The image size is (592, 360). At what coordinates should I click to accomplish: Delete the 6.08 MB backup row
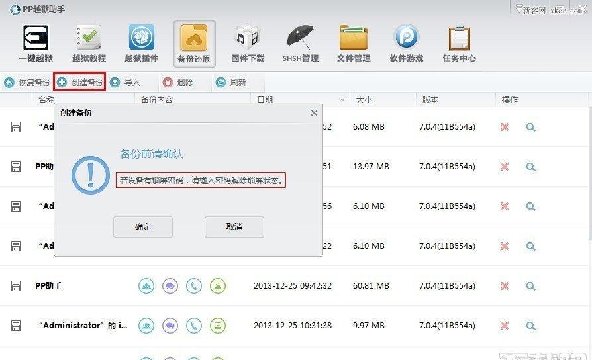coord(505,127)
